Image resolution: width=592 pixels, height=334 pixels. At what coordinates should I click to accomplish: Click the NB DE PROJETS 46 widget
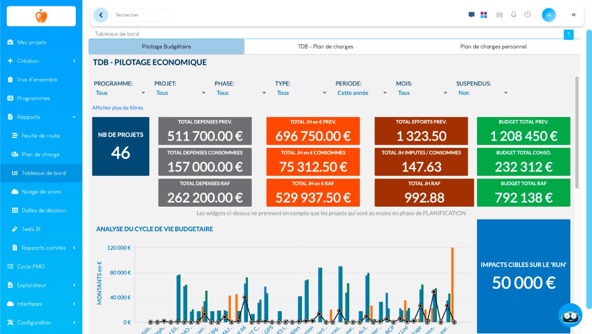[121, 147]
